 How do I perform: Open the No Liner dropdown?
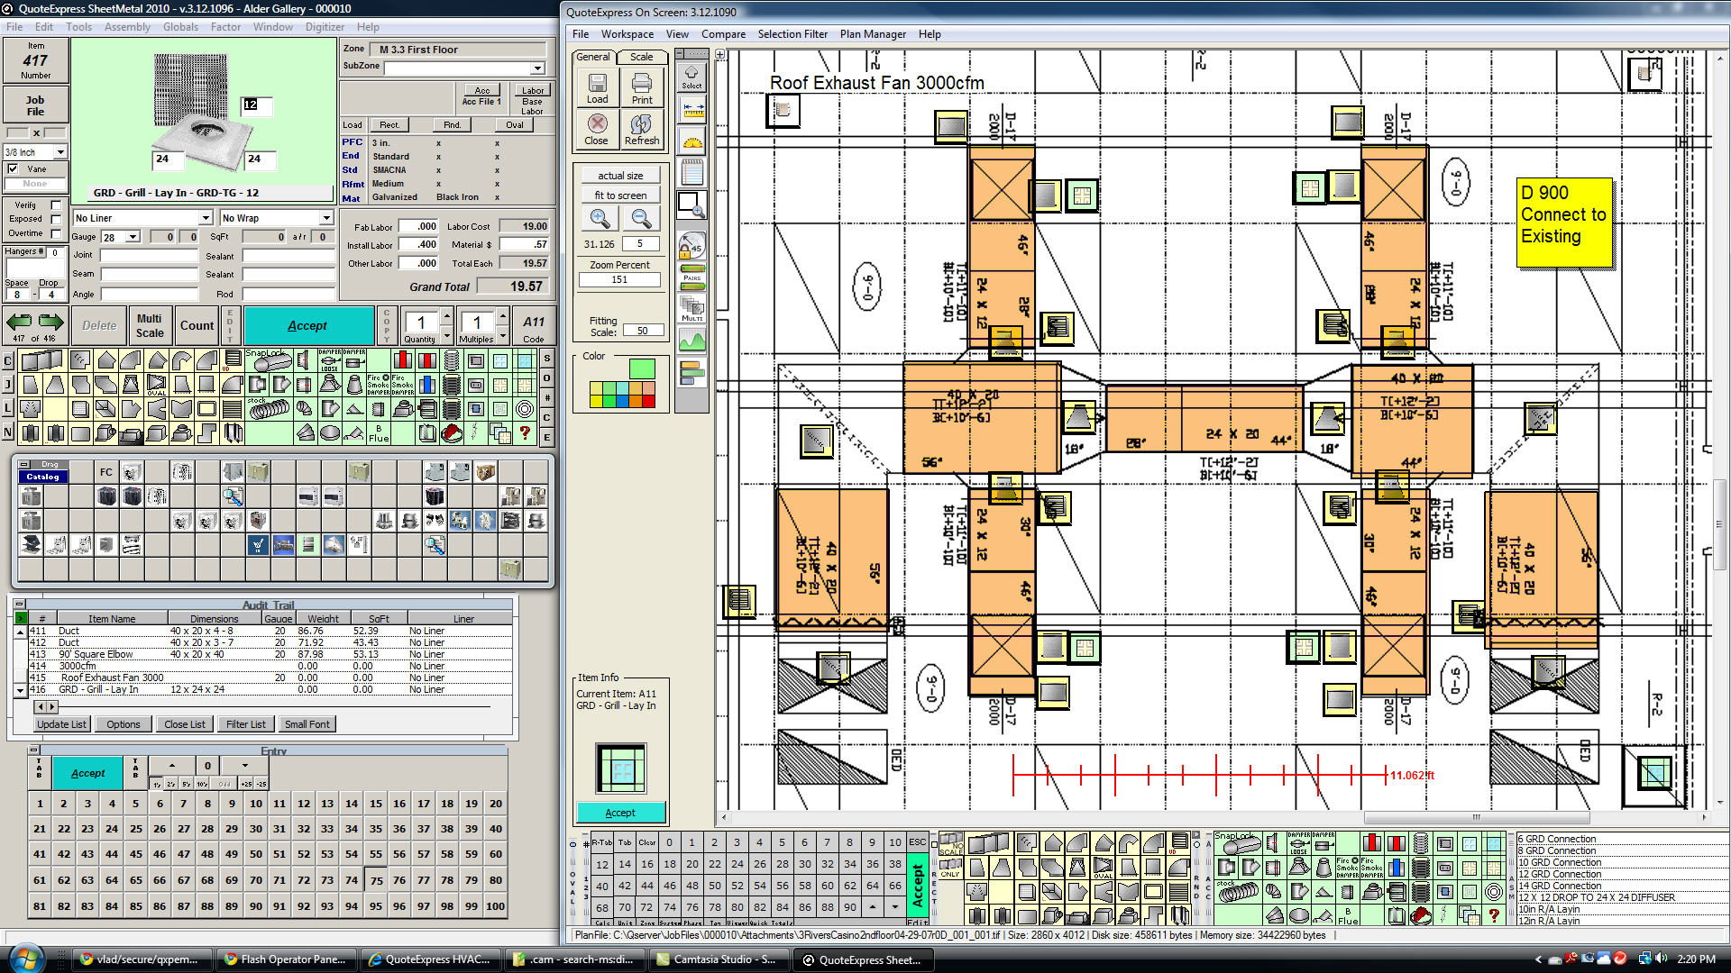[x=206, y=218]
